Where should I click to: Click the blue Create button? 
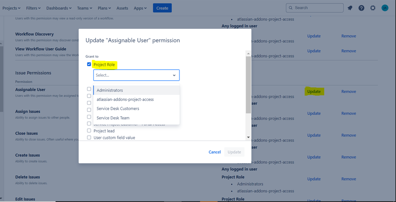(162, 8)
